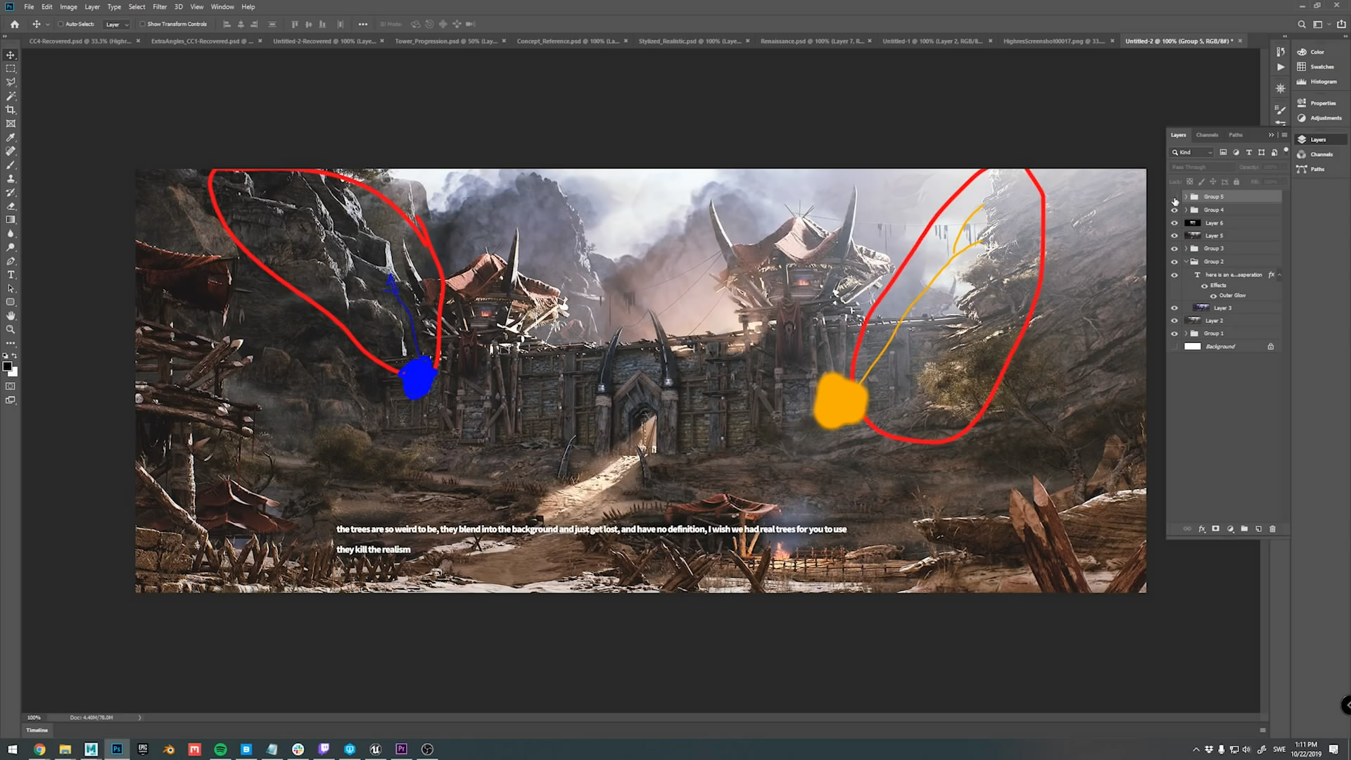Screen dimensions: 1351x760
Task: Collapse the Group 2 folder
Action: point(1186,262)
